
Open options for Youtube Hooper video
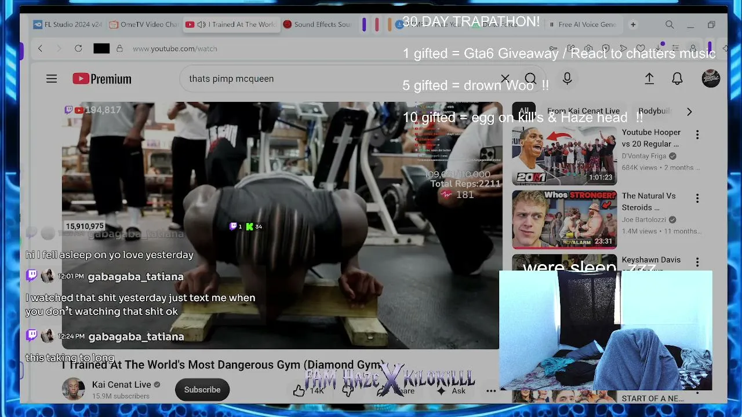(697, 135)
